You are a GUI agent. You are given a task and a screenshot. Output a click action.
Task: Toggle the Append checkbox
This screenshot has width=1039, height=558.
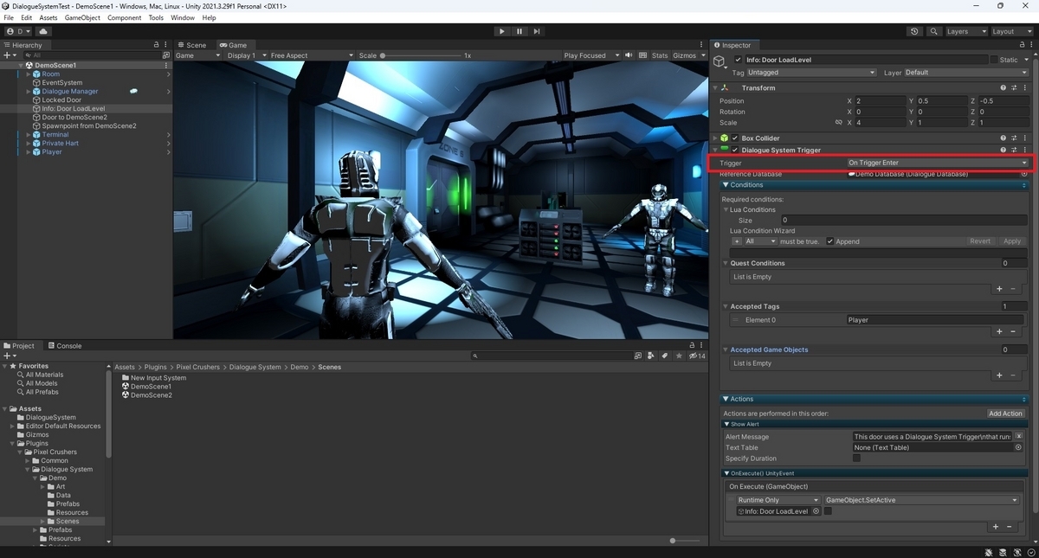pyautogui.click(x=830, y=241)
